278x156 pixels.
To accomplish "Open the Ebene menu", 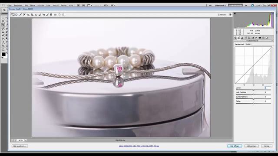I will click(33, 6).
